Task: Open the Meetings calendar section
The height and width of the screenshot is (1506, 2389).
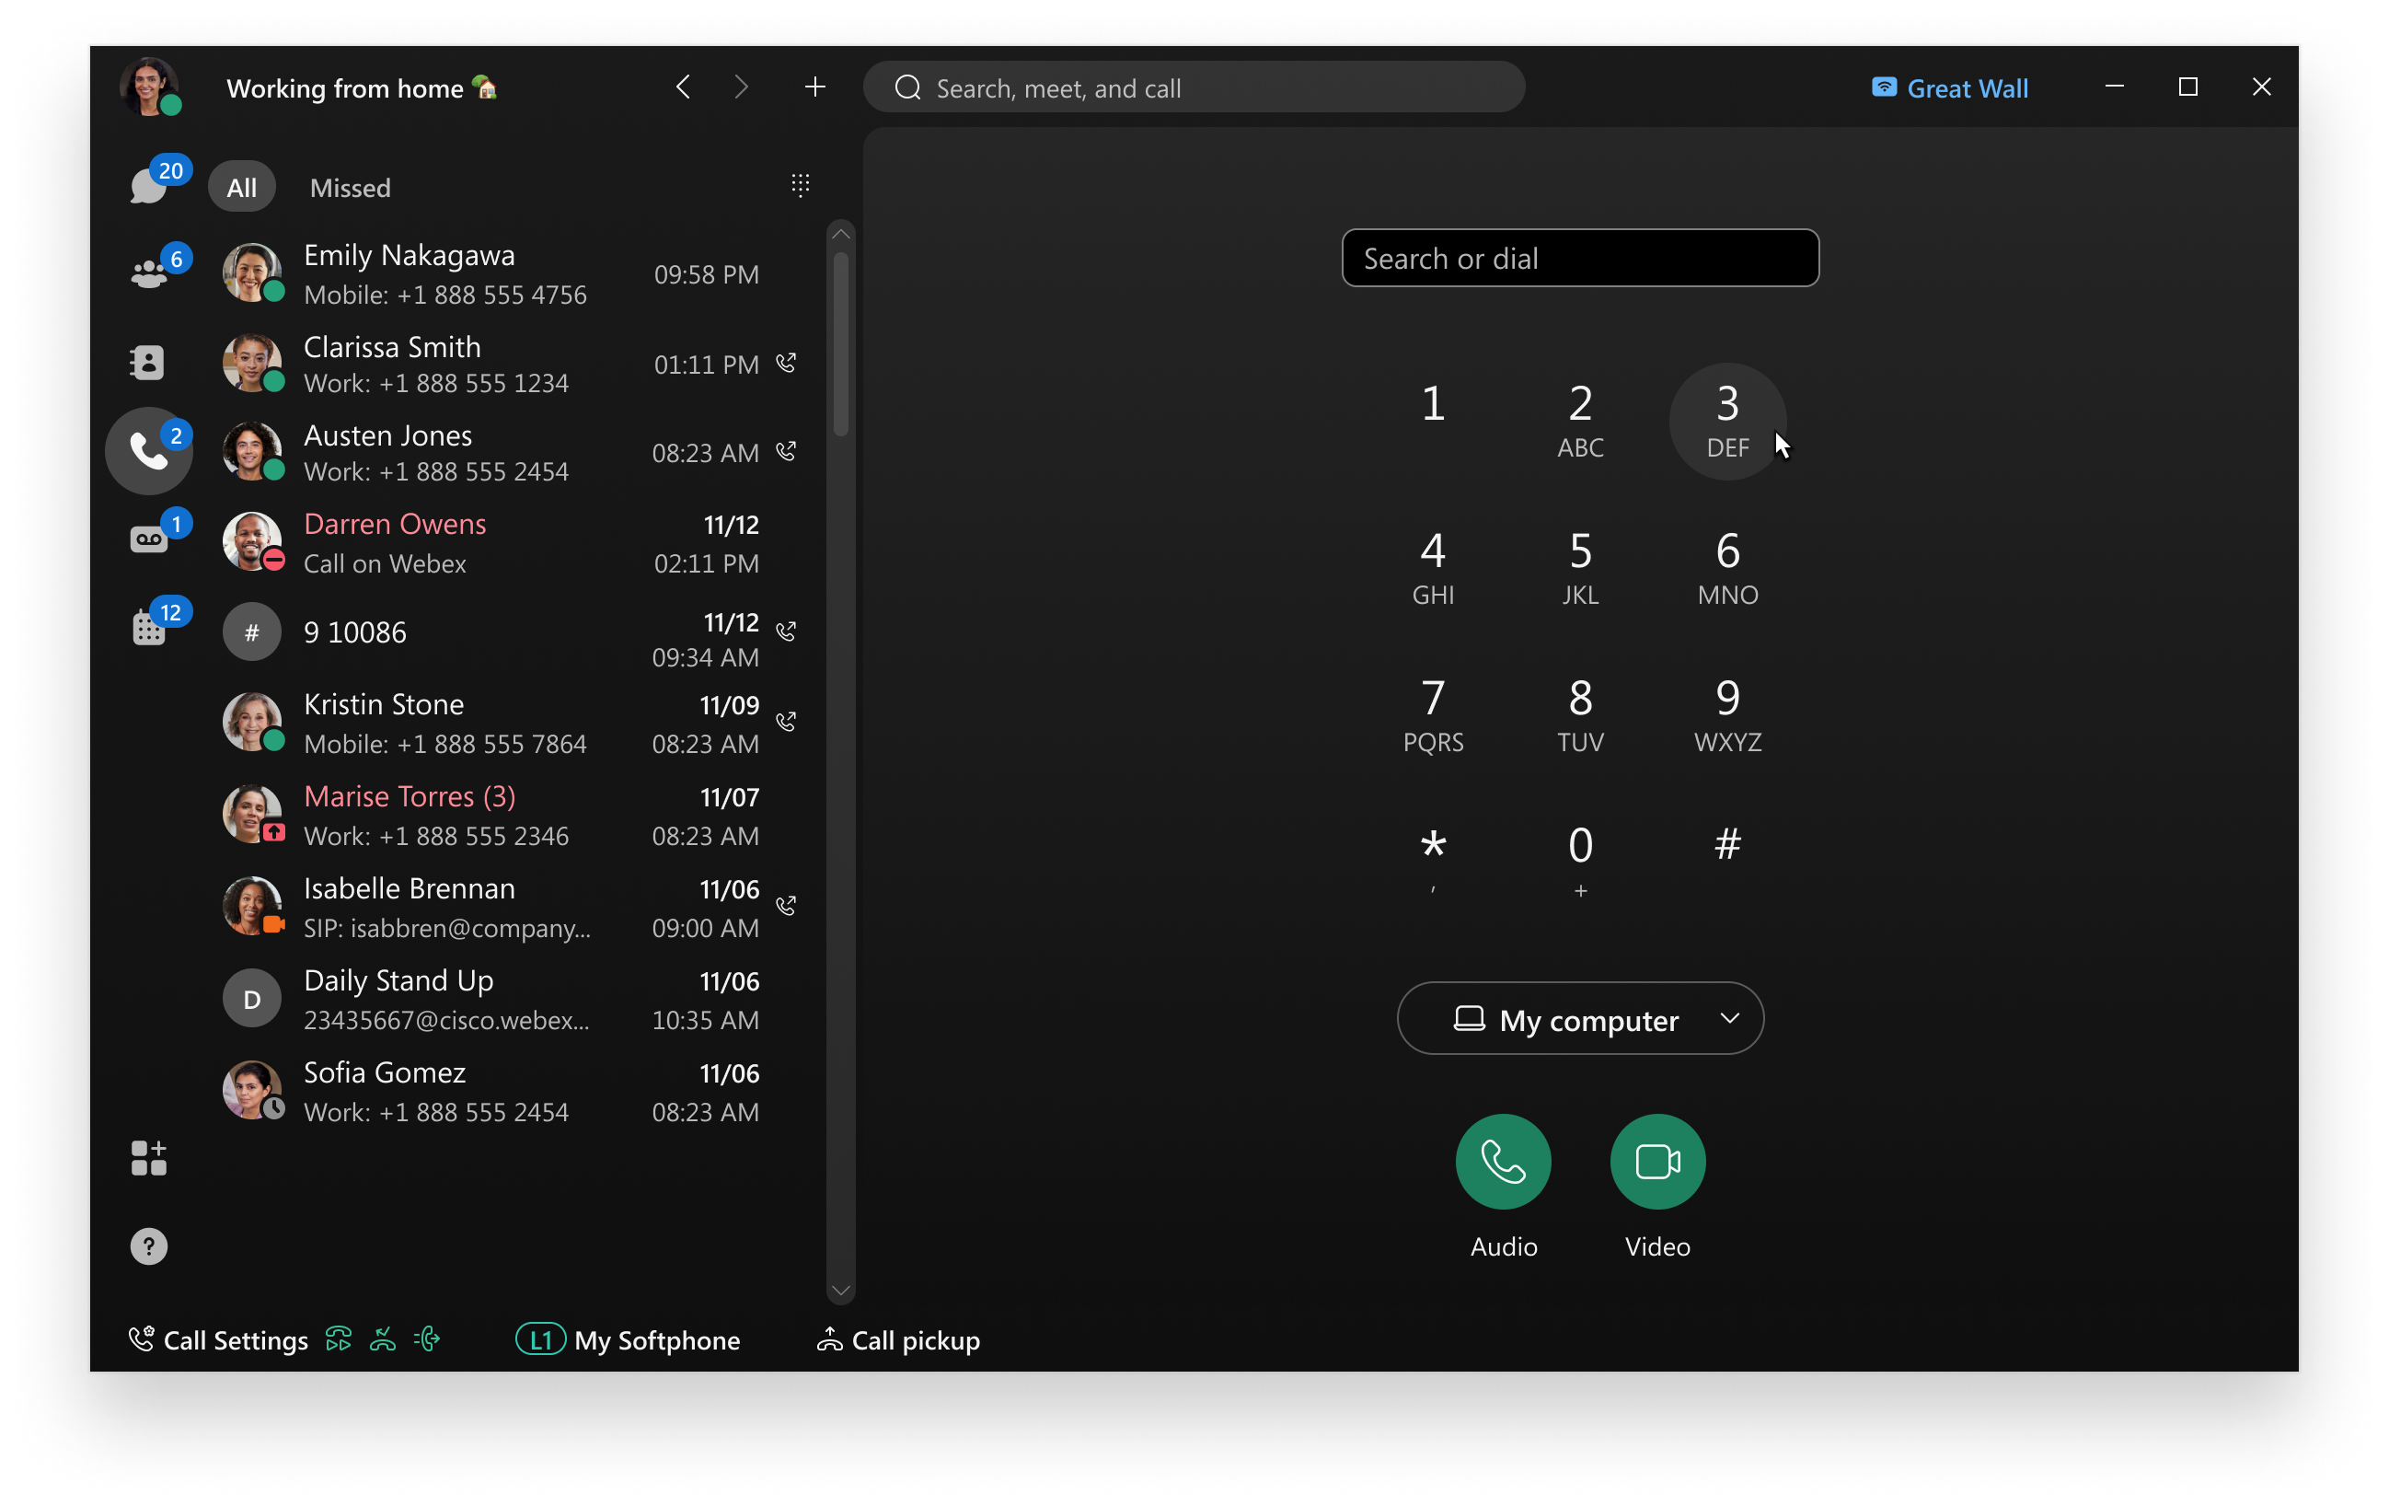Action: point(149,627)
